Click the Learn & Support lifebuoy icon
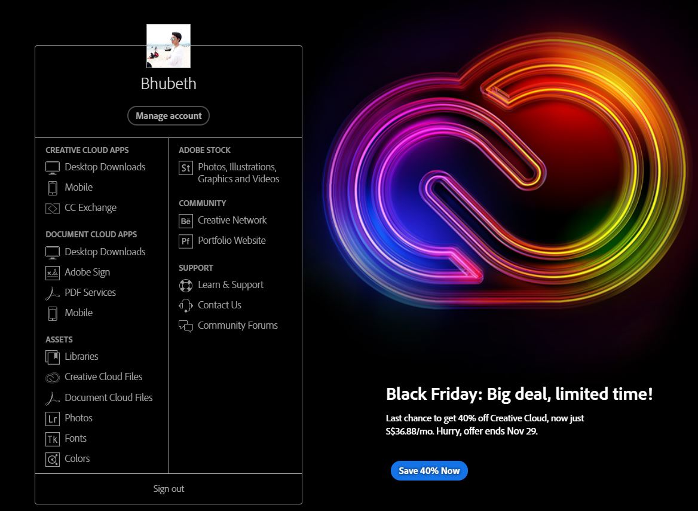698x511 pixels. [186, 285]
